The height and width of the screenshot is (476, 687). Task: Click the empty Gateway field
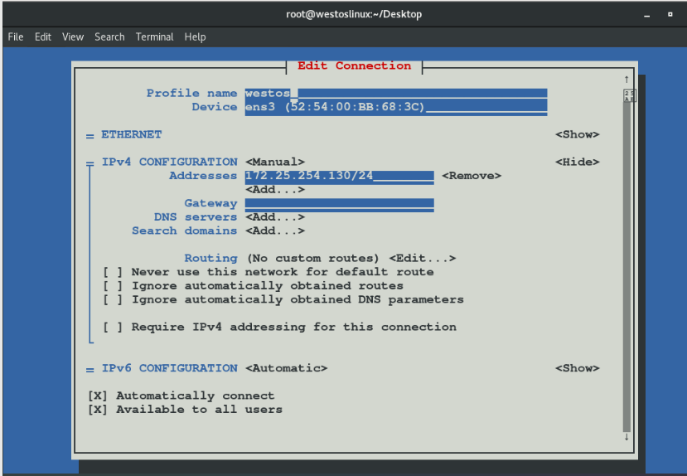click(340, 205)
